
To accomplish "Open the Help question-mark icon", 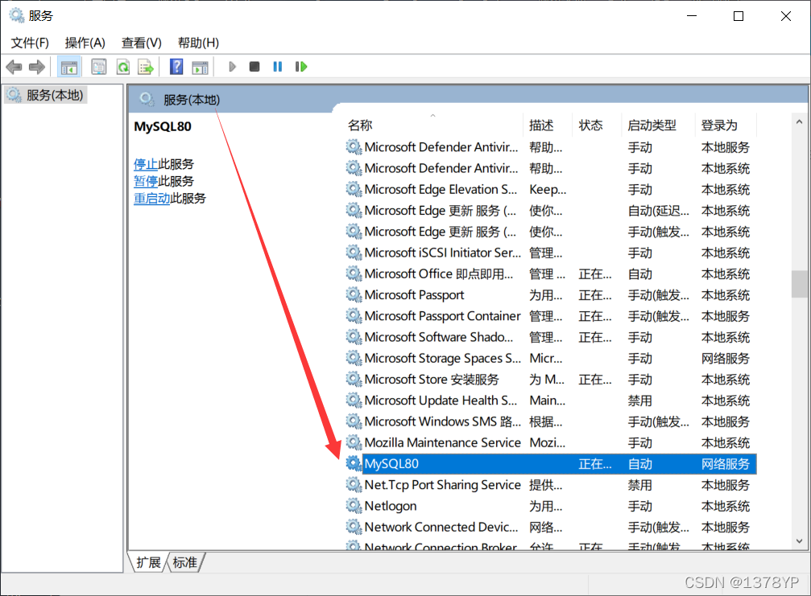I will 176,67.
